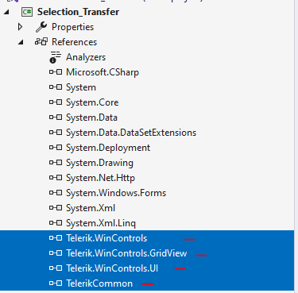Select the System.Net.Http reference
Viewport: 298px width, 293px height.
point(100,178)
